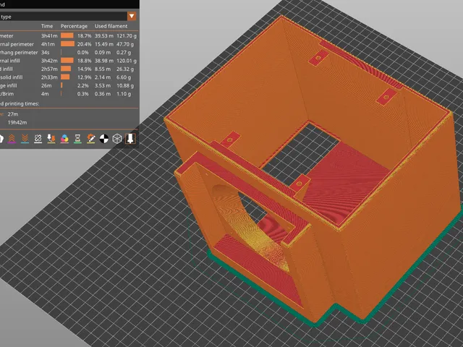
Task: Toggle shells cube icon
Action: [x=117, y=138]
